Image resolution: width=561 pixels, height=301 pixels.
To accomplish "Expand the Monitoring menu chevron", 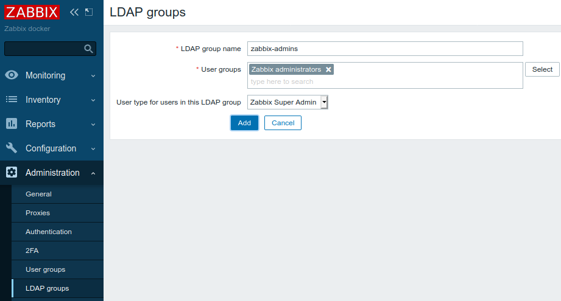I will 93,75.
